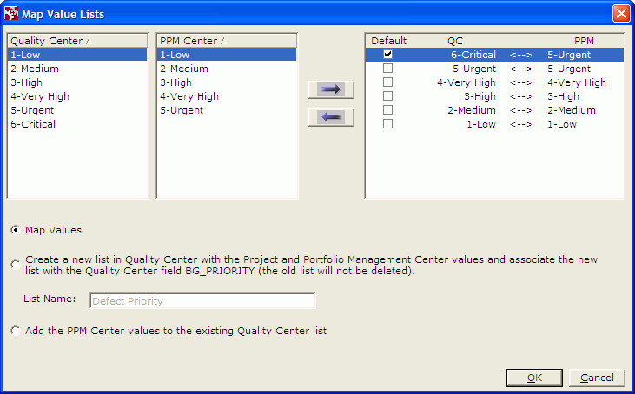Select 6-Critical in Quality Center list

(x=33, y=124)
